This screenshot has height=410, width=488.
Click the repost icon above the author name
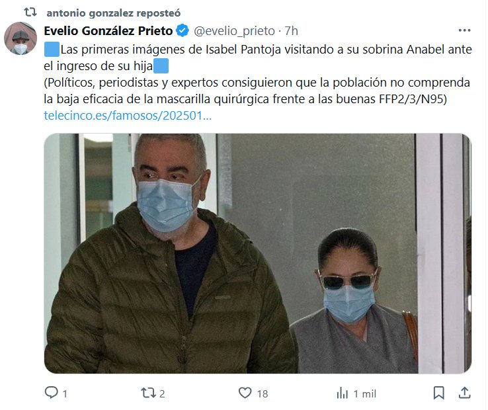pos(30,13)
